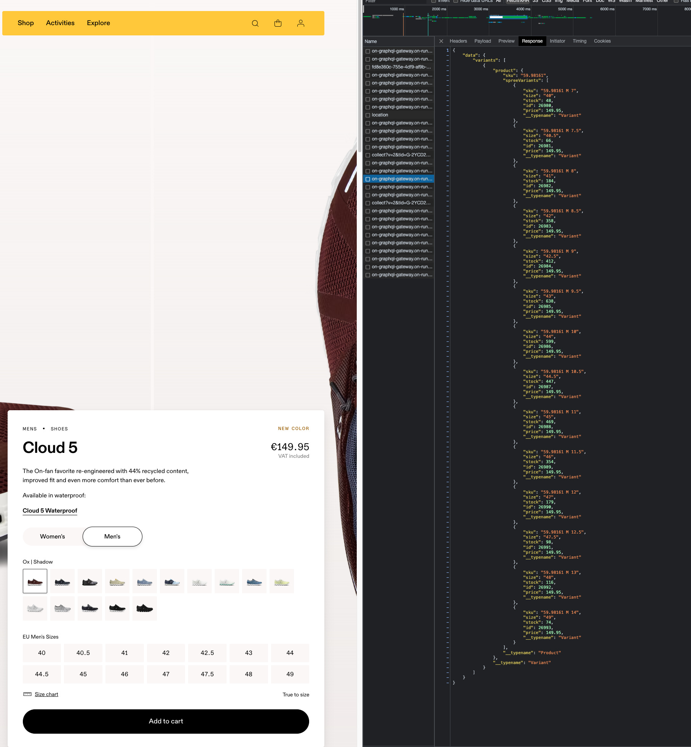This screenshot has height=747, width=691.
Task: Collapse the "product" object fold marker
Action: click(x=448, y=70)
